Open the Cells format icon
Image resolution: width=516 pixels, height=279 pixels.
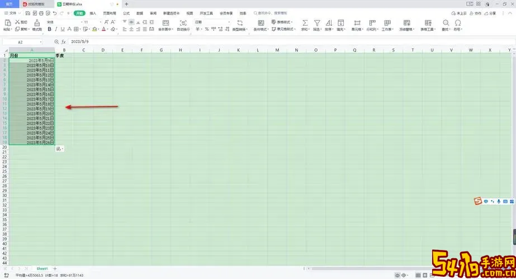click(357, 23)
